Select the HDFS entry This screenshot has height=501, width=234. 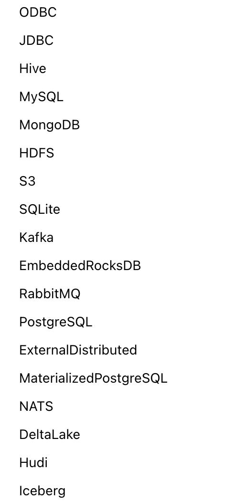tap(36, 153)
